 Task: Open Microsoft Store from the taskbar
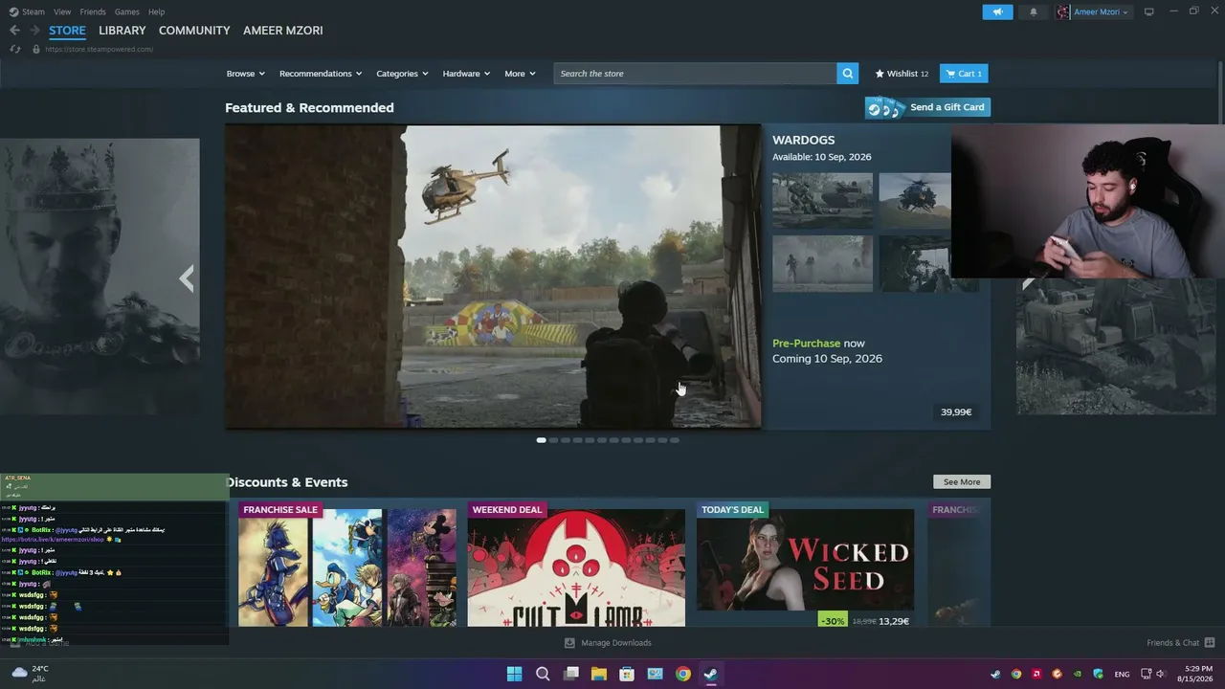pyautogui.click(x=627, y=674)
